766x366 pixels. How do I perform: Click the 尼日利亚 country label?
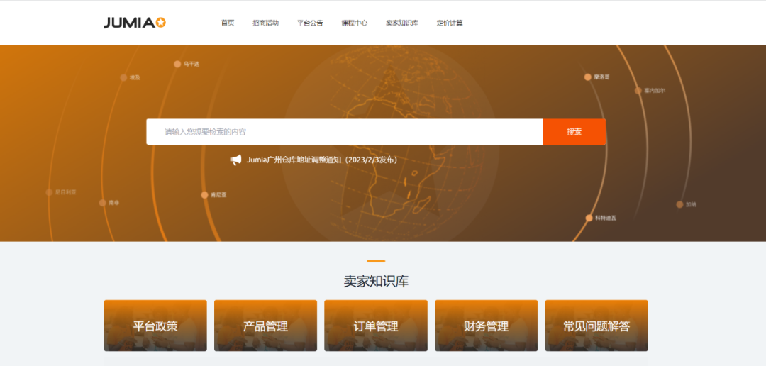pos(66,192)
